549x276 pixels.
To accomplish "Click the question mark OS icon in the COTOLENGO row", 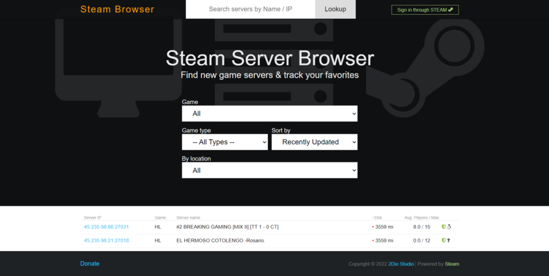I will (x=448, y=241).
